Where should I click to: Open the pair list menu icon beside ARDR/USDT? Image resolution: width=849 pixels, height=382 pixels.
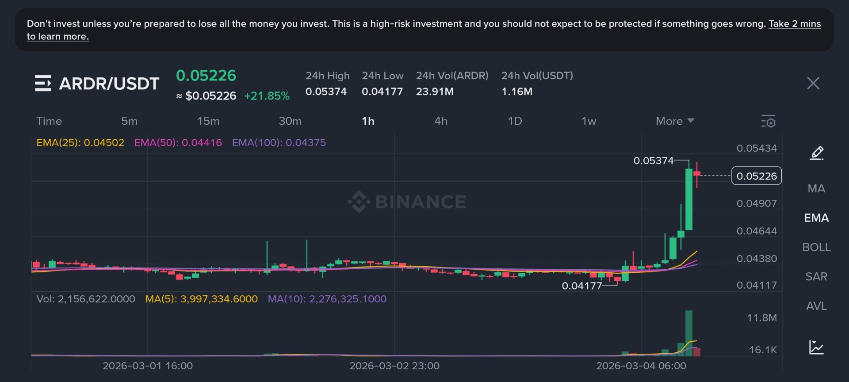(43, 83)
